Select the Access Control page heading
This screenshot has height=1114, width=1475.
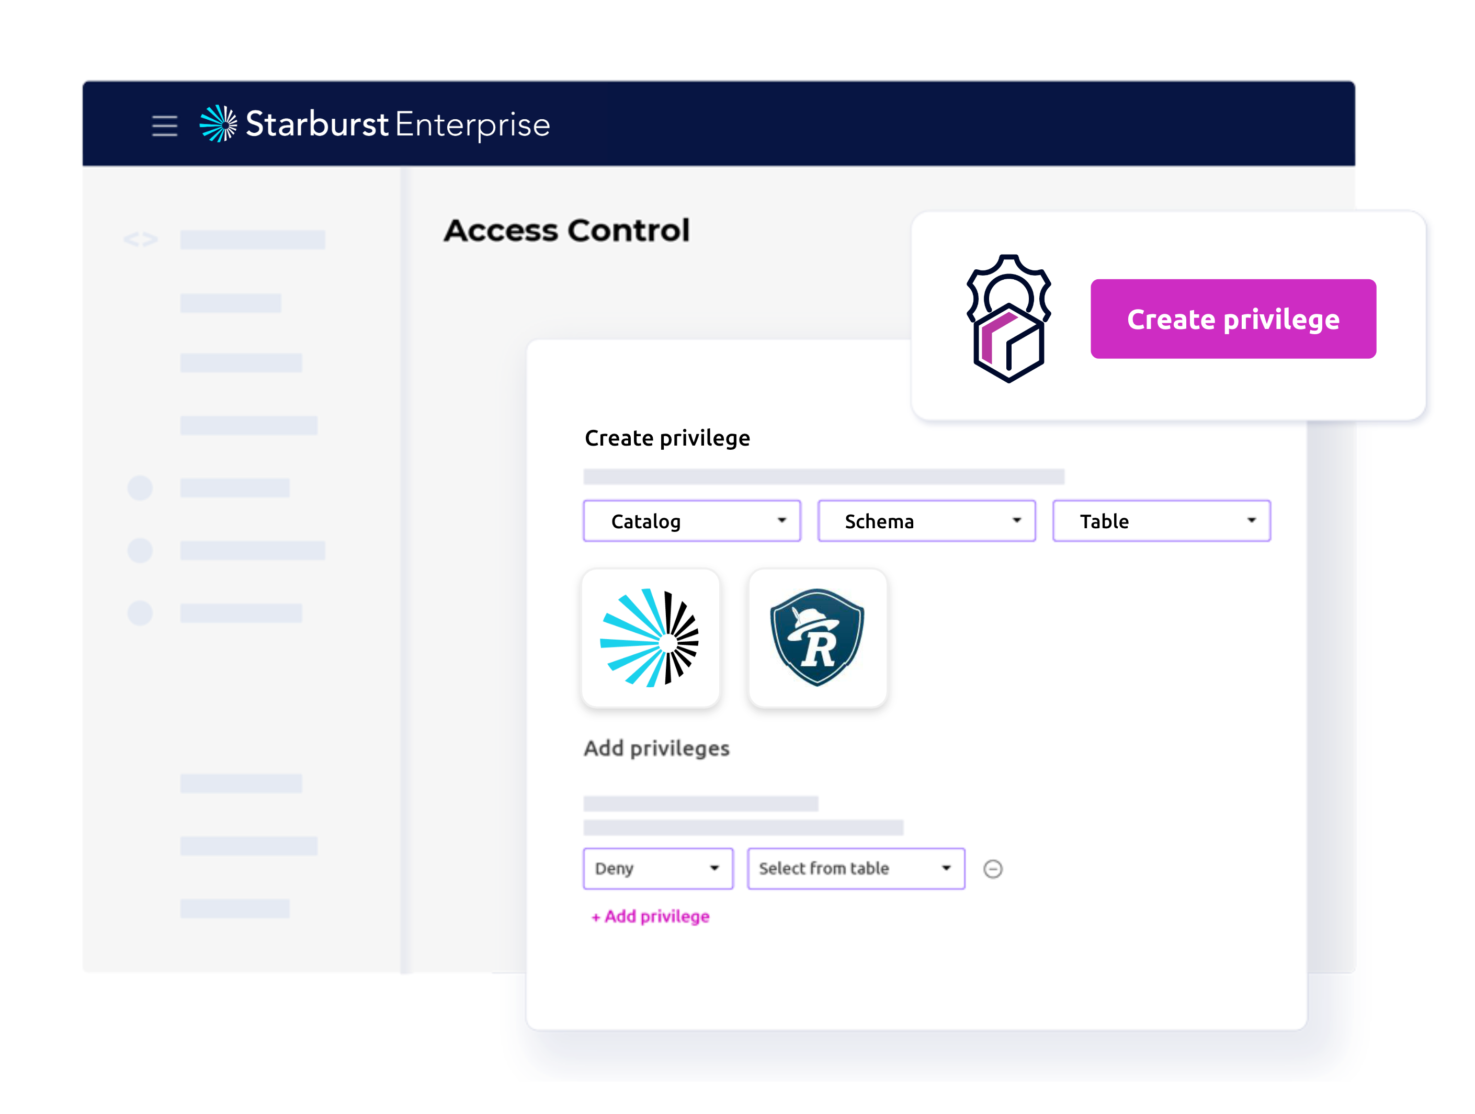point(567,231)
